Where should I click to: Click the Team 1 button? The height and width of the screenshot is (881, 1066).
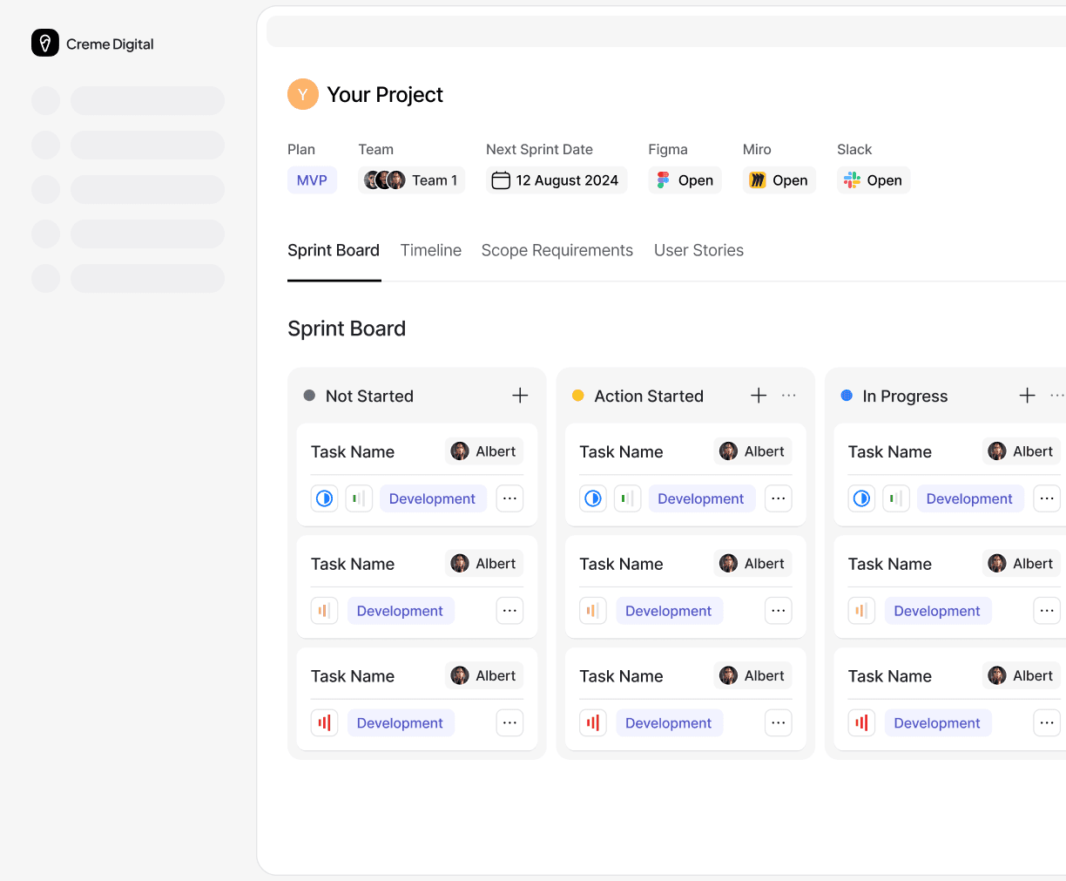411,180
